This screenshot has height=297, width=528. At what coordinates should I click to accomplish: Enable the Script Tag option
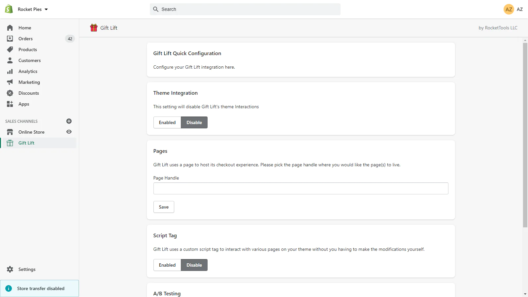pos(167,265)
